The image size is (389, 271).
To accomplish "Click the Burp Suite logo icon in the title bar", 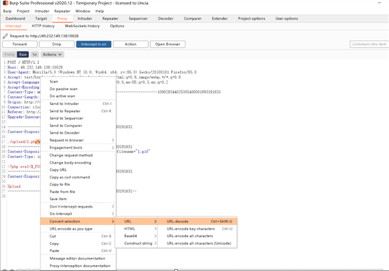I will click(5, 3).
